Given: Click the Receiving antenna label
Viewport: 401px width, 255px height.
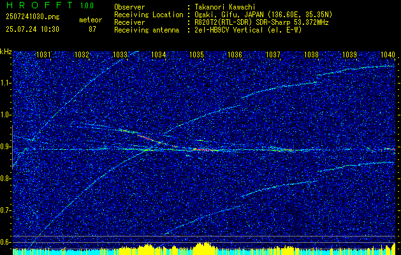Looking at the screenshot, I should (147, 30).
